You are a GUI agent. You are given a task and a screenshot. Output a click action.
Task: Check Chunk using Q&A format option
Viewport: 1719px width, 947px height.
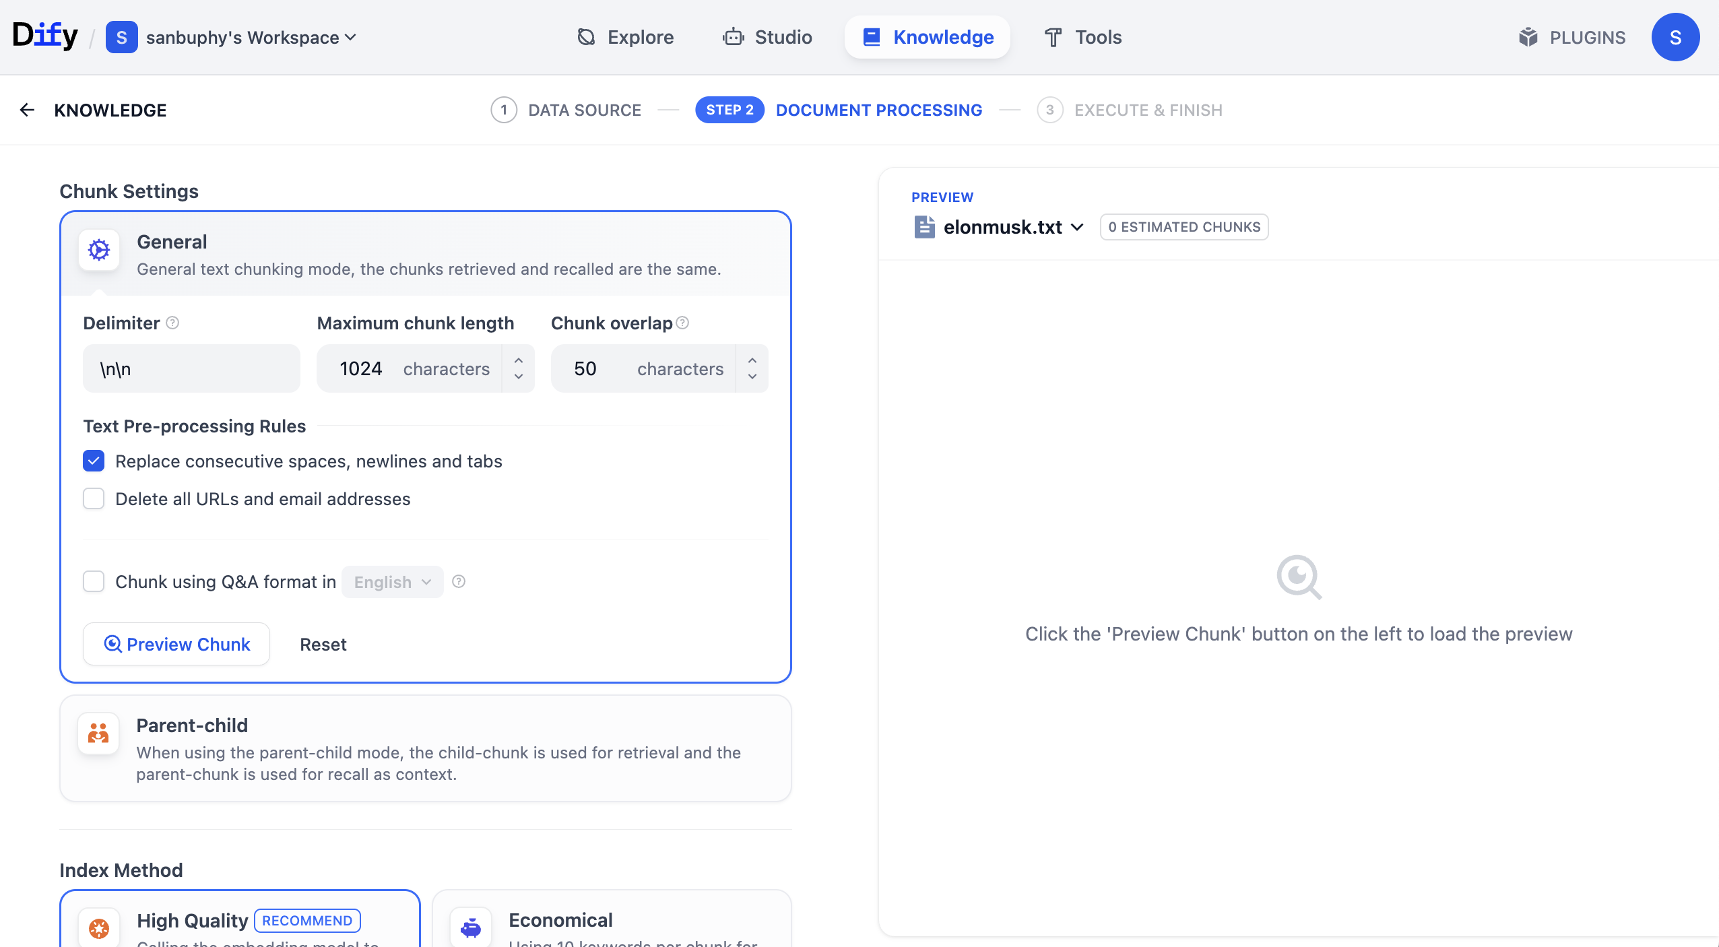click(94, 581)
